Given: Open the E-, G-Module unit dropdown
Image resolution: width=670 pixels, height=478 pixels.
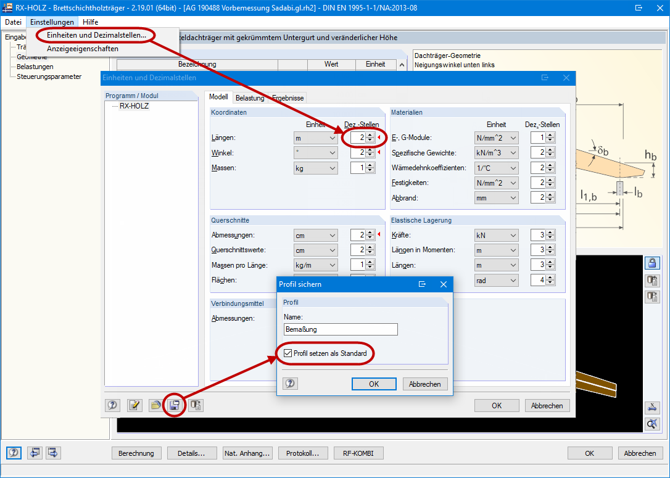Looking at the screenshot, I should [x=497, y=138].
